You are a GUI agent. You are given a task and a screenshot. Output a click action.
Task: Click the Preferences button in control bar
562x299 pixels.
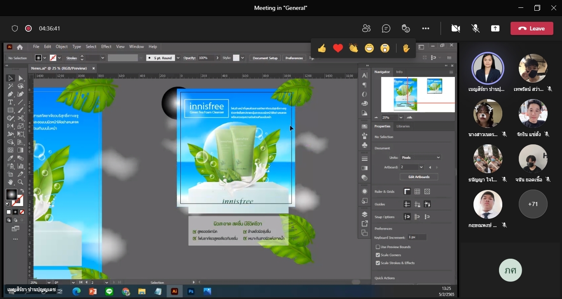[x=294, y=58]
